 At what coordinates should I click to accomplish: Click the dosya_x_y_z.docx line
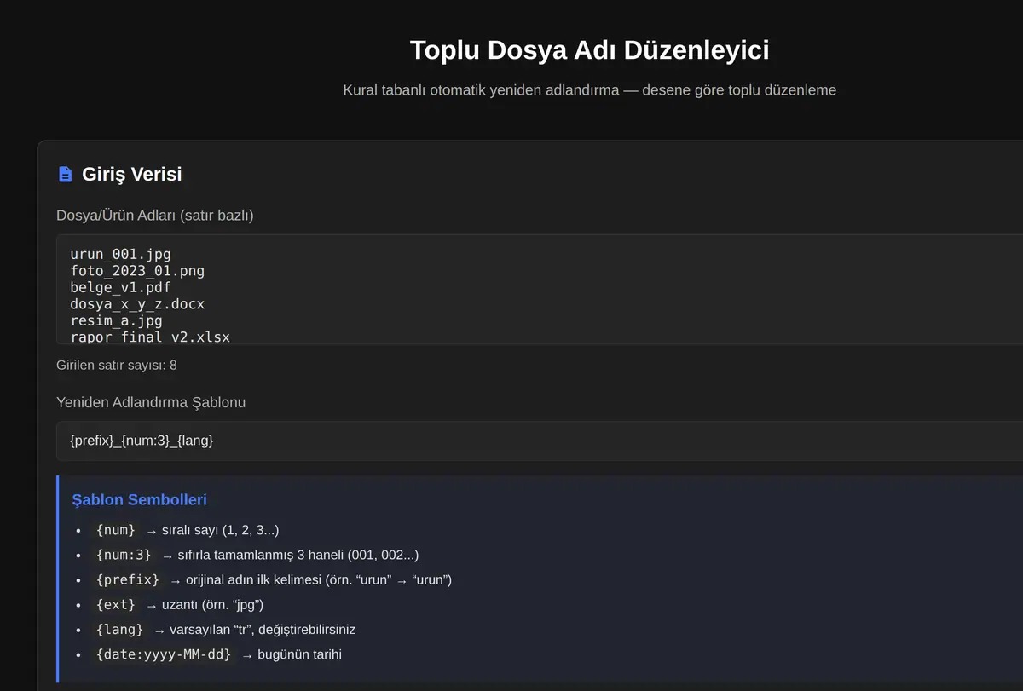(x=137, y=303)
